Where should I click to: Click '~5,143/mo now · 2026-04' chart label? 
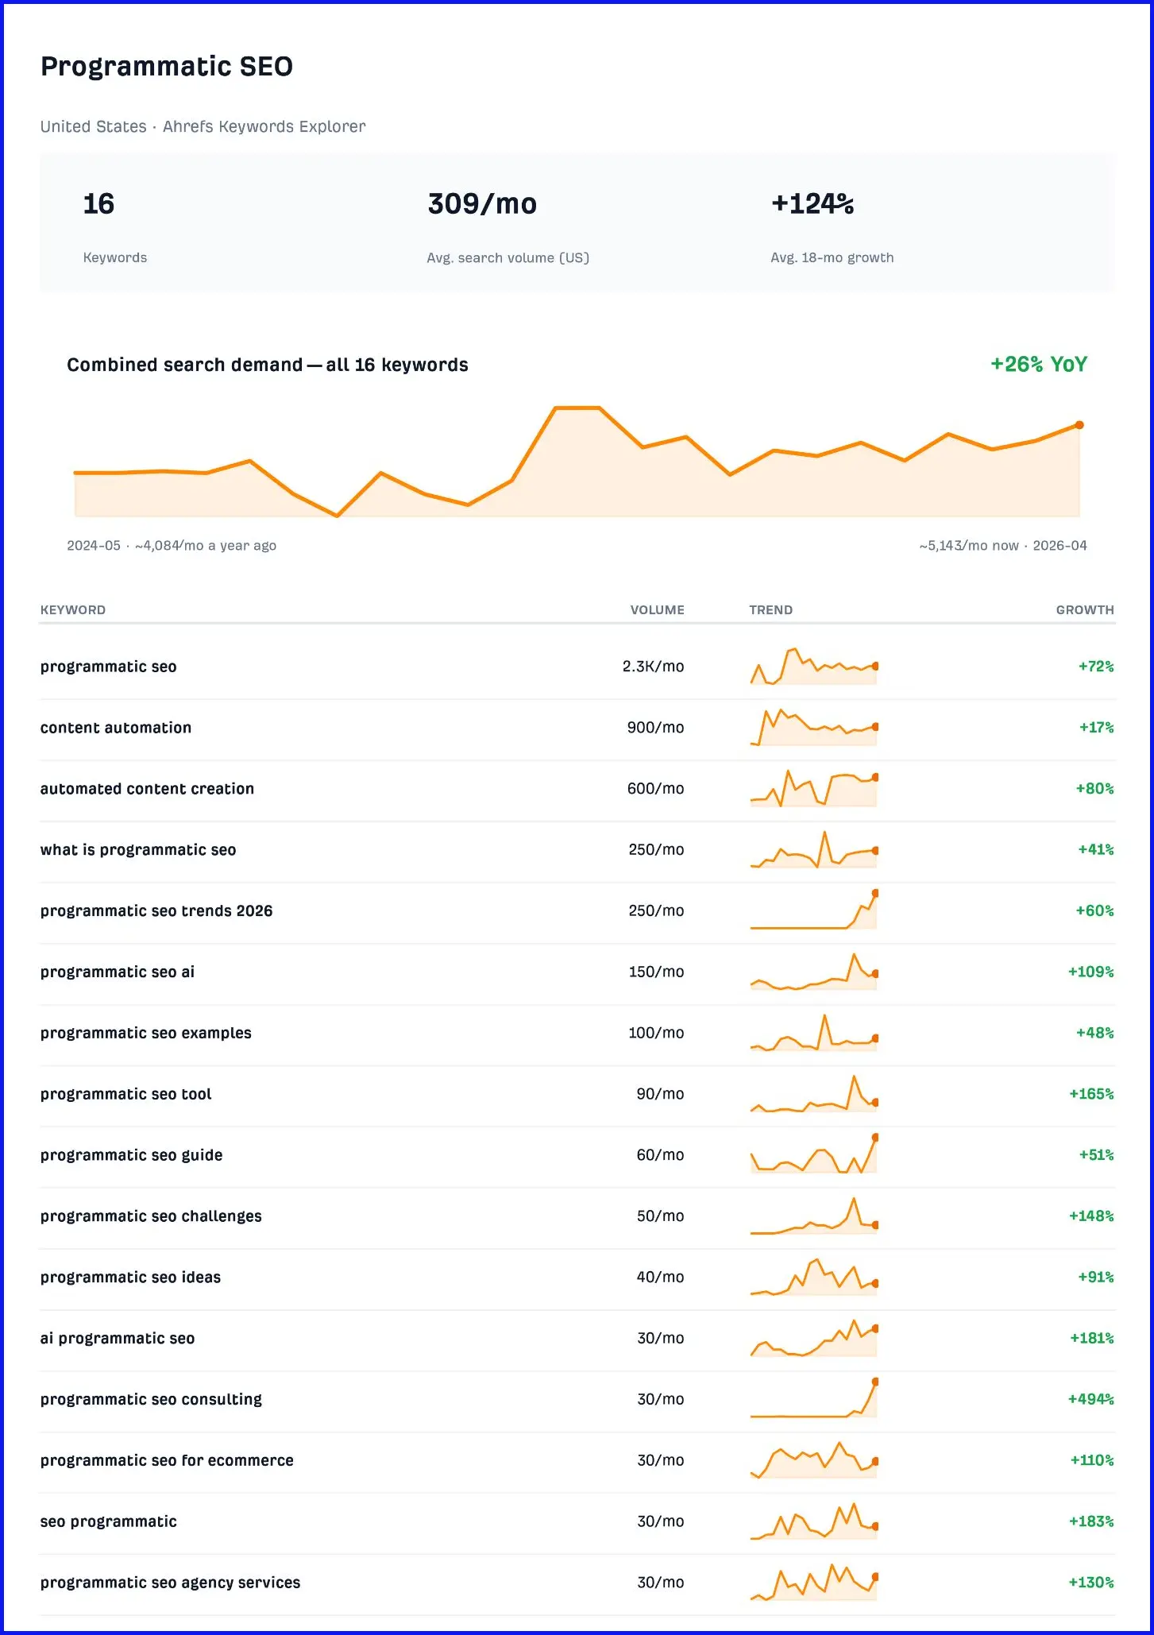click(x=1003, y=546)
